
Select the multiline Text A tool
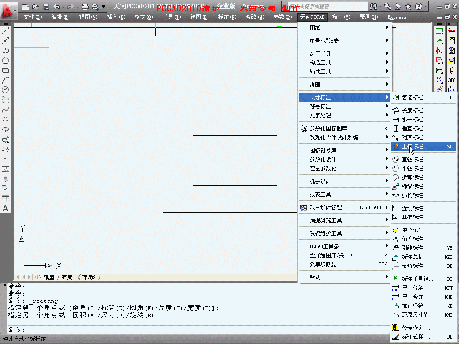coord(5,209)
